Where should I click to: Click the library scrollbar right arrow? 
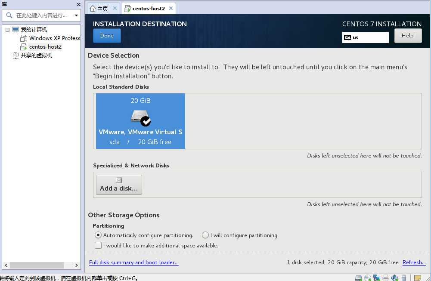coord(76,266)
